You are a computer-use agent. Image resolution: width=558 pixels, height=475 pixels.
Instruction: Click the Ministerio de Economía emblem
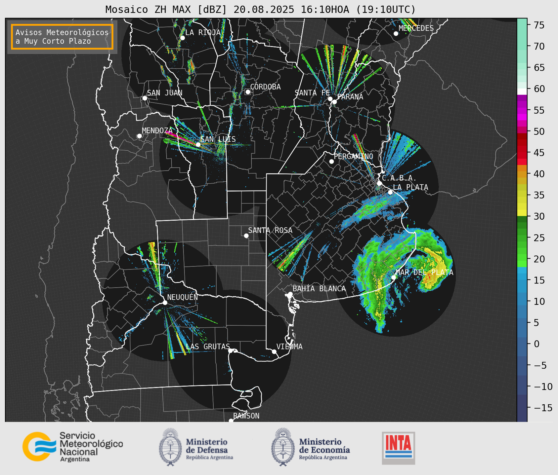pos(283,447)
